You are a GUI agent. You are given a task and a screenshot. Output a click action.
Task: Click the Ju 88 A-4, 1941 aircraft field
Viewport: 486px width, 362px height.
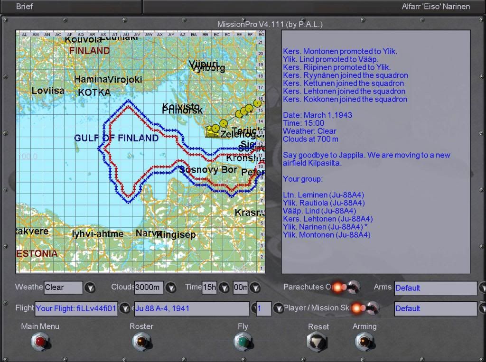192,308
